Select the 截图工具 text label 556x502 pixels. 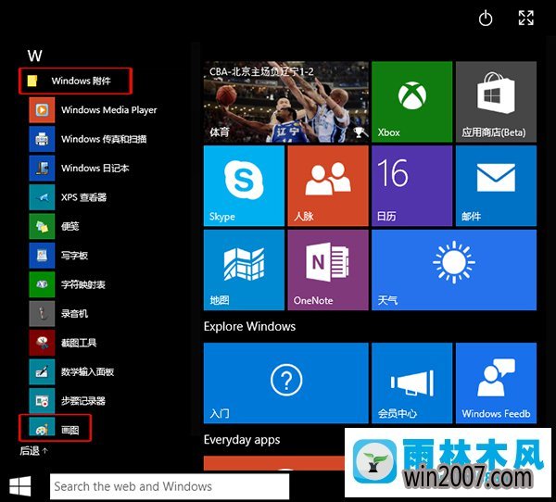(79, 343)
